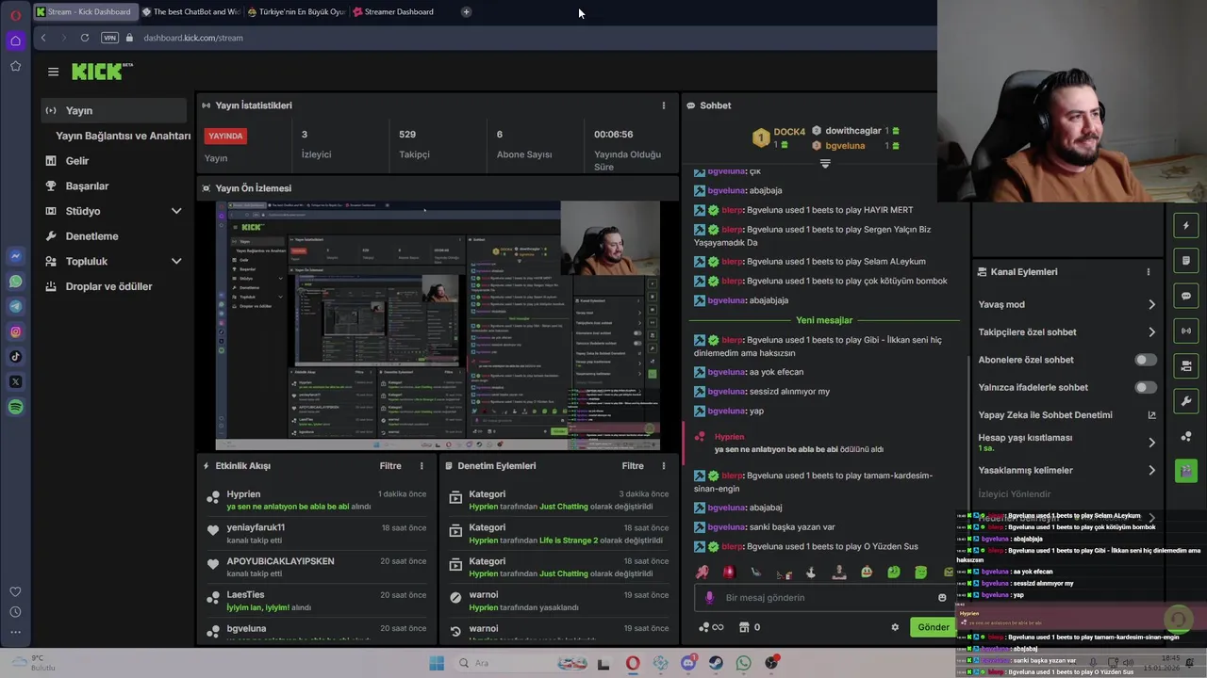Open Kanal Eylemleri three-dot menu
The height and width of the screenshot is (678, 1207).
1148,271
